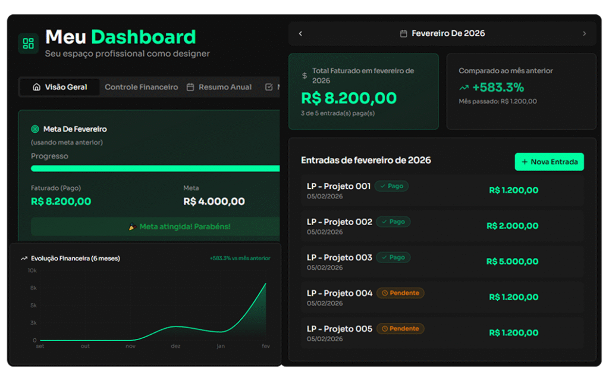This screenshot has height=377, width=609.
Task: Click the party icon in Meta atingida banner
Action: 133,227
